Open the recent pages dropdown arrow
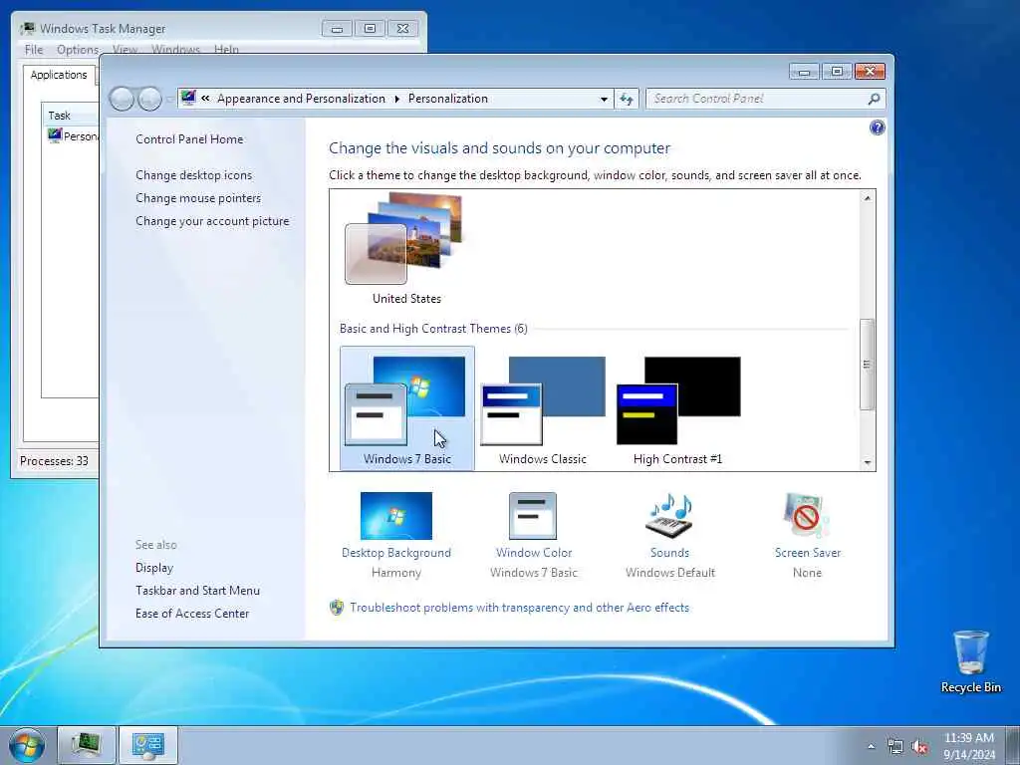Screen dimensions: 1020x765 169,99
